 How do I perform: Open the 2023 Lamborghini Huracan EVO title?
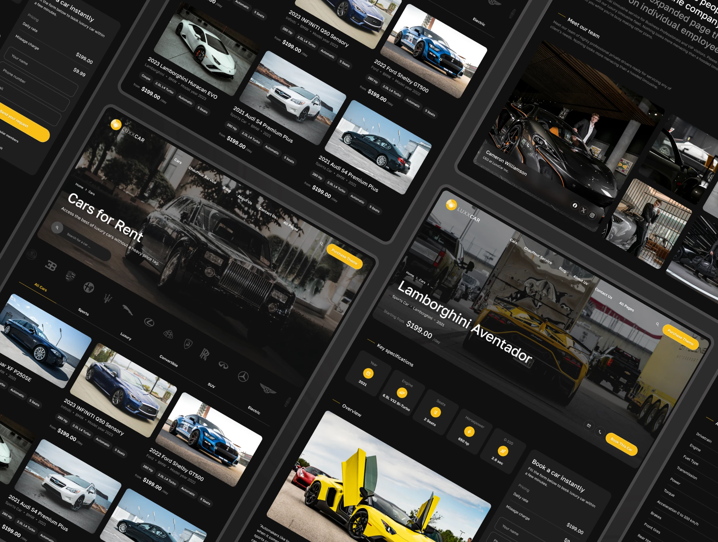(182, 78)
